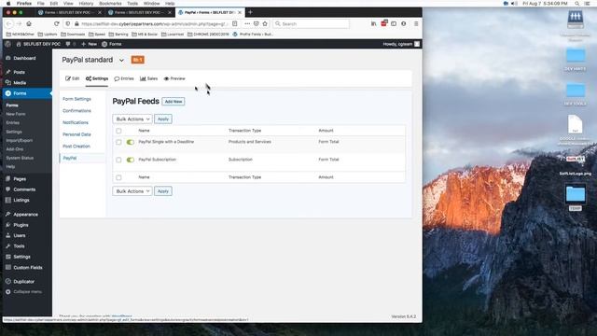The image size is (597, 336).
Task: Click the red extension icon in the toolbar
Action: tap(384, 23)
